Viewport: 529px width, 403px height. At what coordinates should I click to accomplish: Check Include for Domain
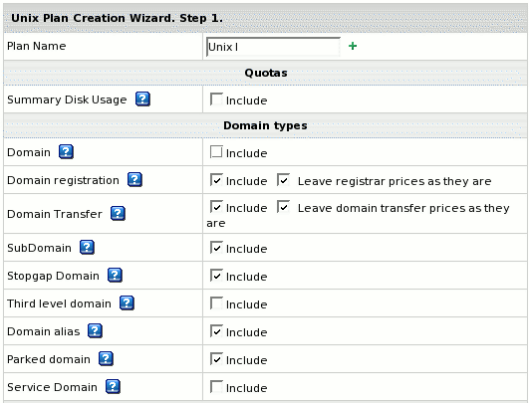click(x=216, y=151)
